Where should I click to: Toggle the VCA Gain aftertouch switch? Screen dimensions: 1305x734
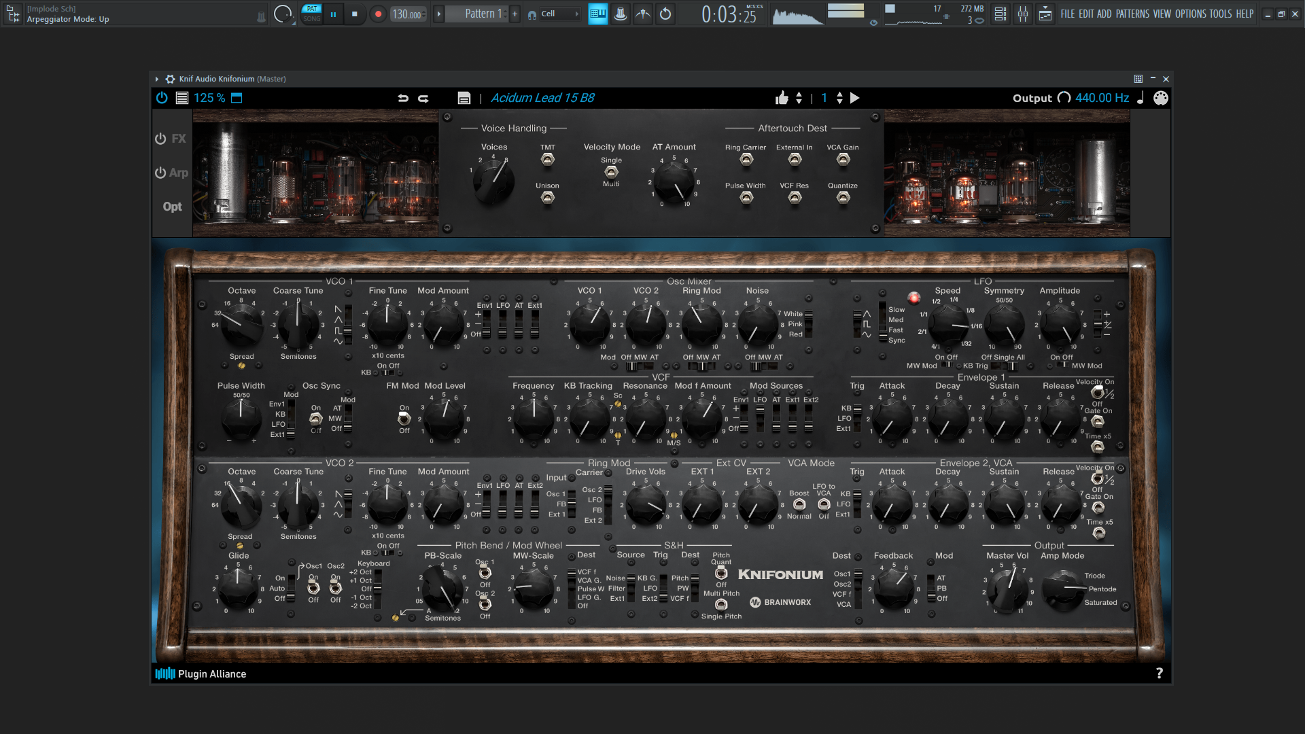click(x=843, y=160)
